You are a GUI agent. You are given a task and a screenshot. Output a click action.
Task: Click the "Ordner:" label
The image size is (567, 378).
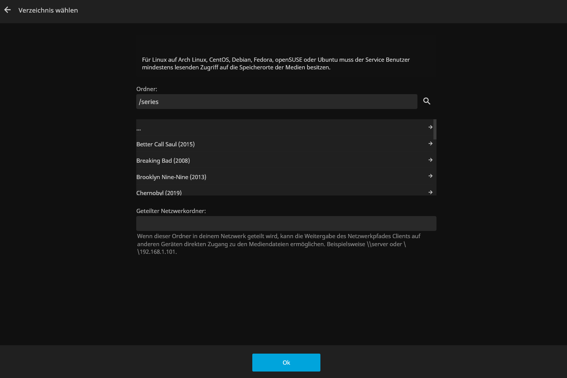coord(147,89)
